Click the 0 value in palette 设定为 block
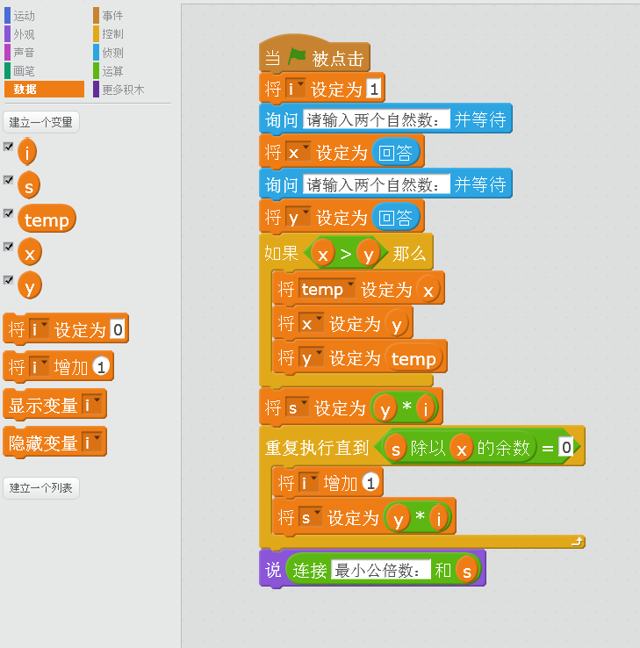Image resolution: width=640 pixels, height=648 pixels. pyautogui.click(x=118, y=329)
